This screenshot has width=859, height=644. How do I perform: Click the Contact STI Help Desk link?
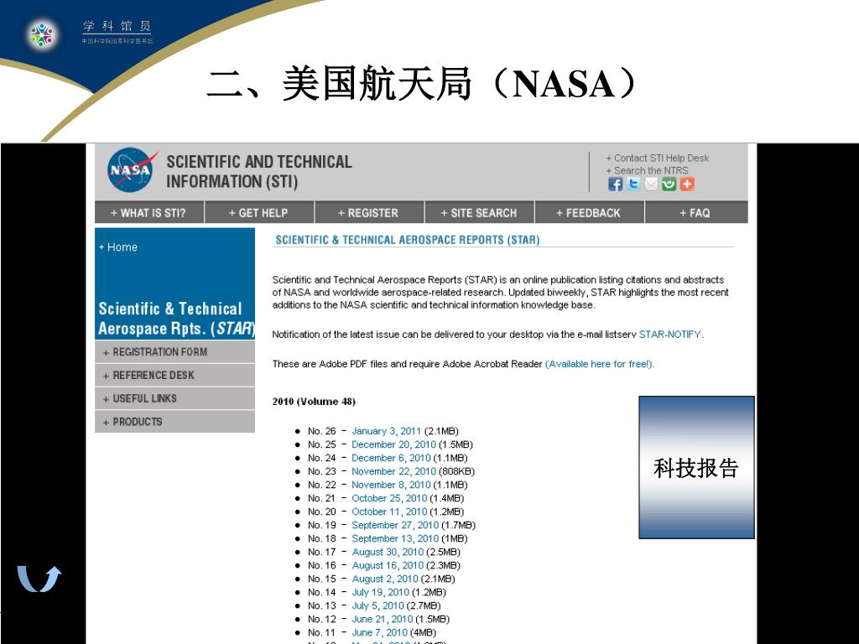[x=658, y=158]
